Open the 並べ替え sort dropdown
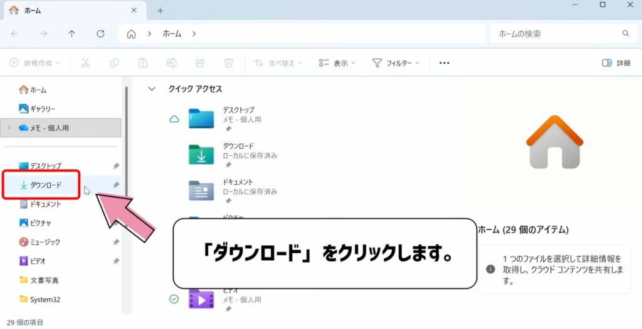642x329 pixels. (x=278, y=63)
